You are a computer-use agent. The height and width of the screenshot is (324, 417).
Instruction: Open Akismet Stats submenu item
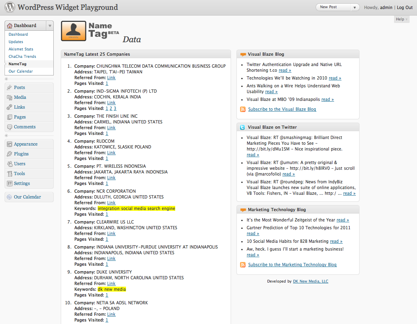point(21,49)
